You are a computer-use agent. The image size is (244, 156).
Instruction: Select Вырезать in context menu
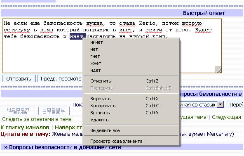[131, 99]
